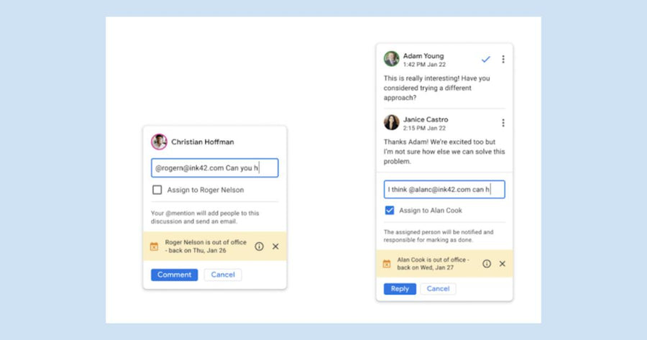This screenshot has width=647, height=340.
Task: Click Janice Castro's profile avatar
Action: [391, 122]
